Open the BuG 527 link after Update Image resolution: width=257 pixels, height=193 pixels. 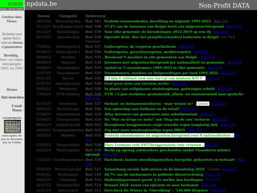pos(218,103)
